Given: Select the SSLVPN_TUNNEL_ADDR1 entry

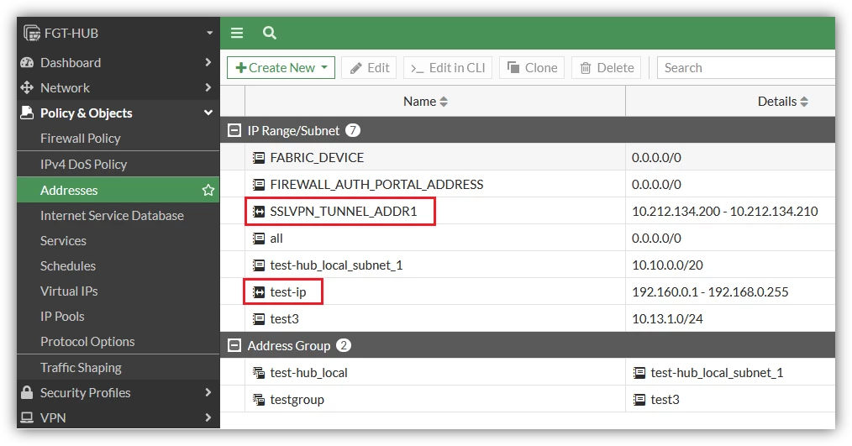Looking at the screenshot, I should (x=344, y=212).
